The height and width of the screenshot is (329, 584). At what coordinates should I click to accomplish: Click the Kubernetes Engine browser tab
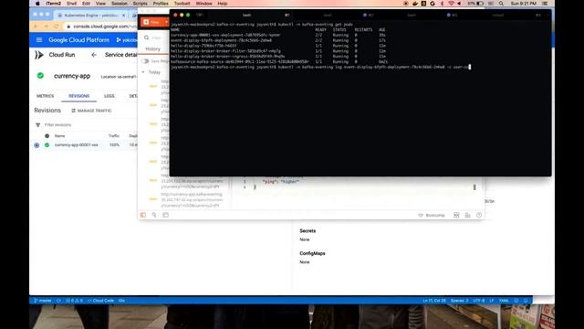tap(90, 16)
